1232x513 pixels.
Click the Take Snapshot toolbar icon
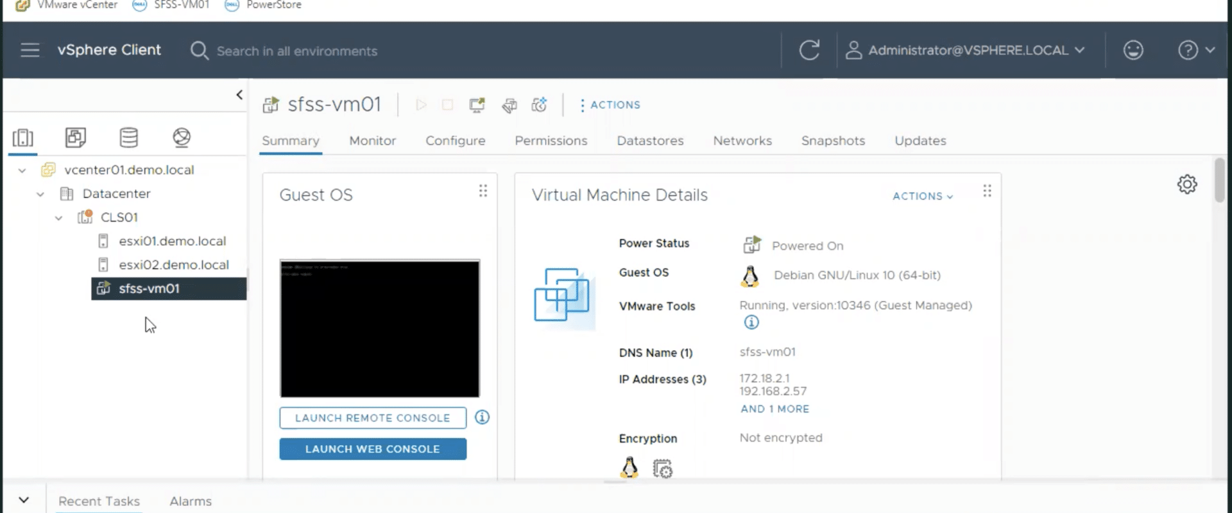tap(539, 105)
